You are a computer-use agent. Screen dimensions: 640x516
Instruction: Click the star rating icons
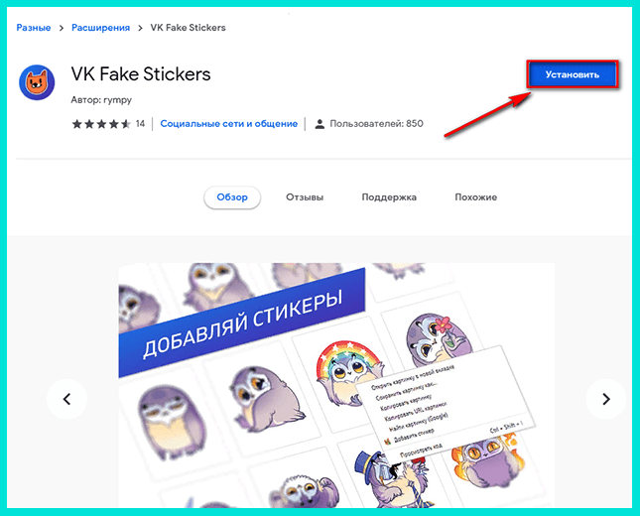coord(101,124)
